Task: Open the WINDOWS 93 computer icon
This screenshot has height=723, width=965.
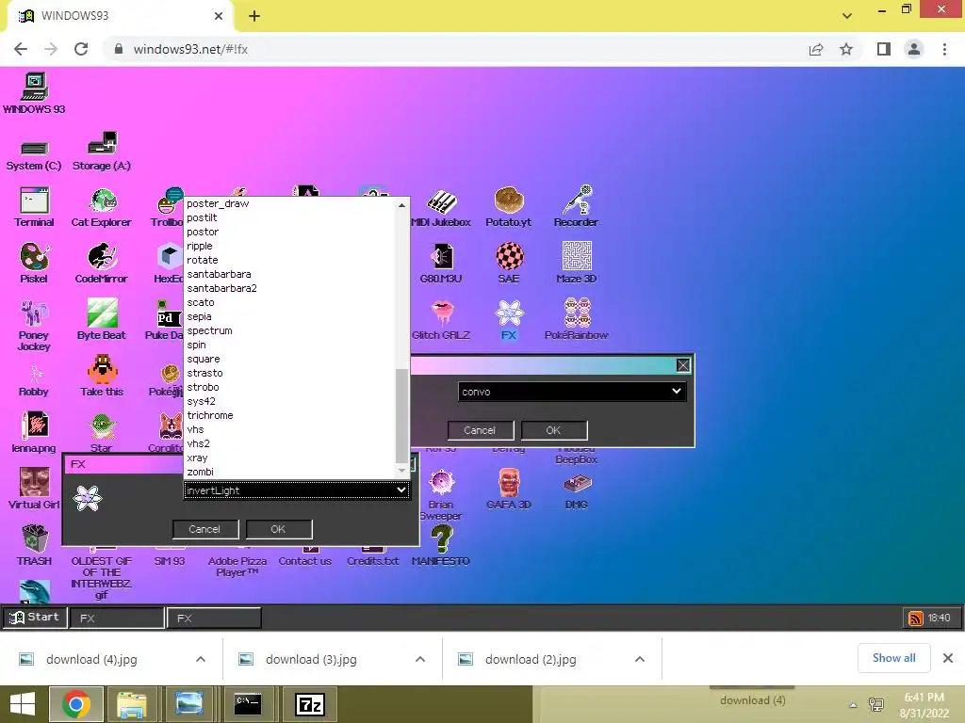Action: (x=34, y=87)
